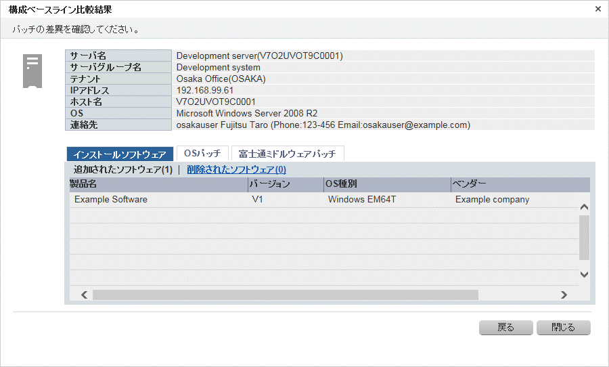Screen dimensions: 609x367
Task: Click the OS種別 column header
Action: coord(386,184)
